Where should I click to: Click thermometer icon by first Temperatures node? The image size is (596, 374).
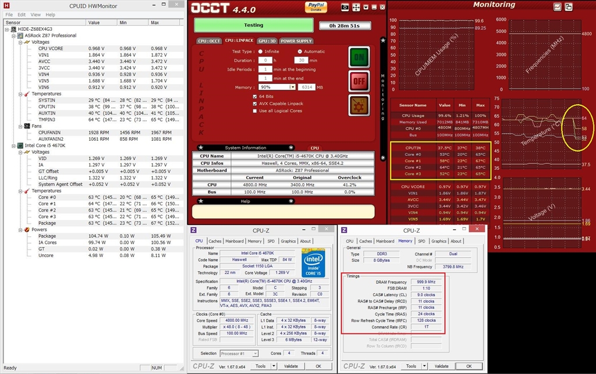point(27,94)
